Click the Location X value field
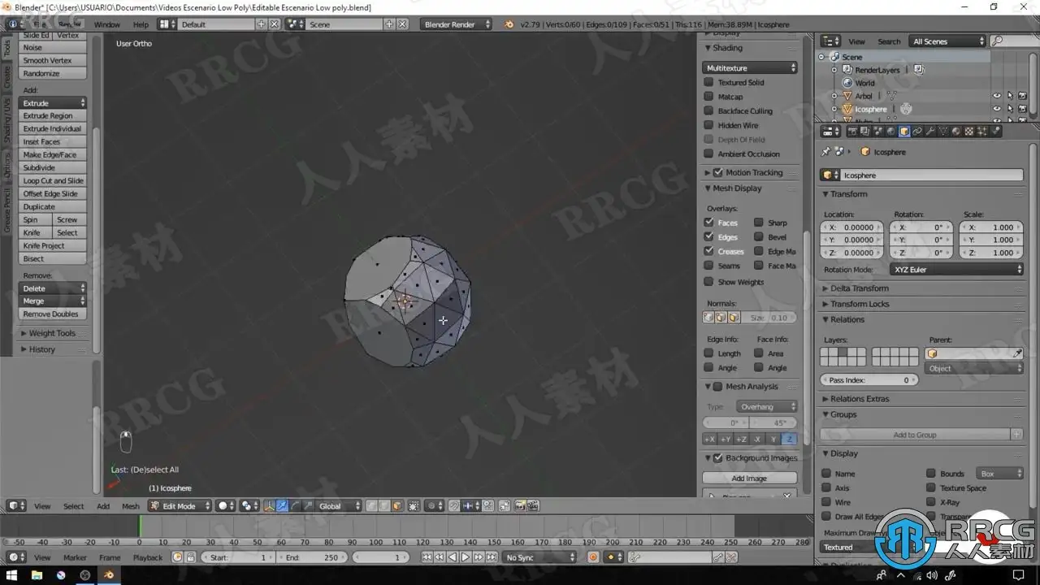The height and width of the screenshot is (585, 1040). coord(851,227)
